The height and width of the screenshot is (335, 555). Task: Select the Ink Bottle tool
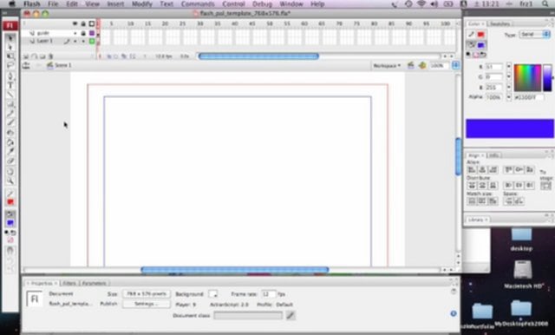pos(10,133)
